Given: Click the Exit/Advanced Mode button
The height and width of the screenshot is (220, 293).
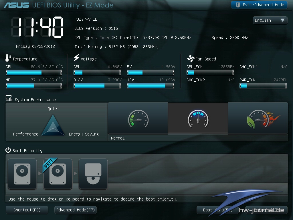Looking at the screenshot, I should [259, 5].
